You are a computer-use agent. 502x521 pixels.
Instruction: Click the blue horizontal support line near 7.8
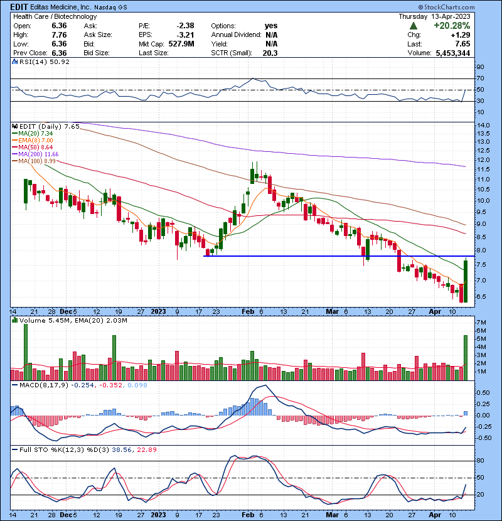point(339,256)
